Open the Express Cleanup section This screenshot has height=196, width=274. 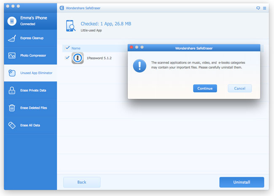(x=30, y=38)
